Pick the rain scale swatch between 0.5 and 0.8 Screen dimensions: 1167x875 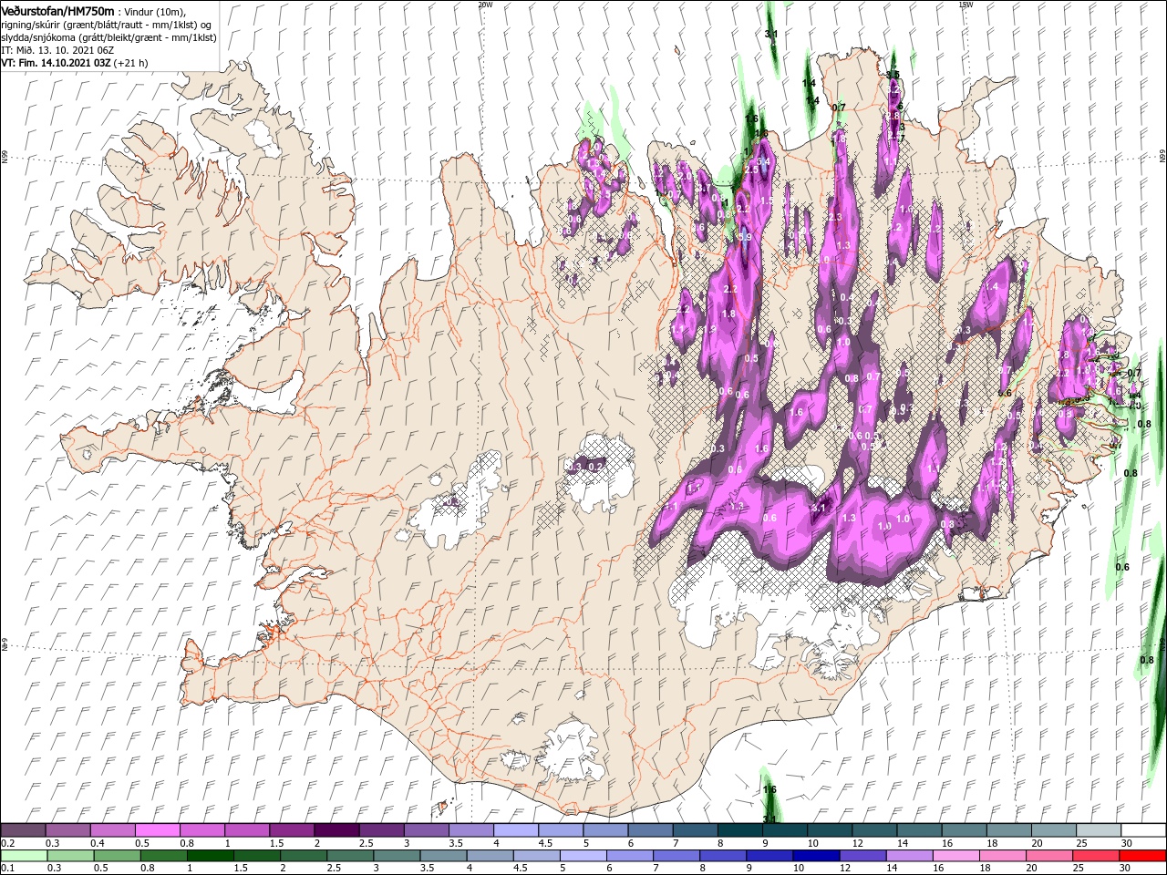point(117,856)
